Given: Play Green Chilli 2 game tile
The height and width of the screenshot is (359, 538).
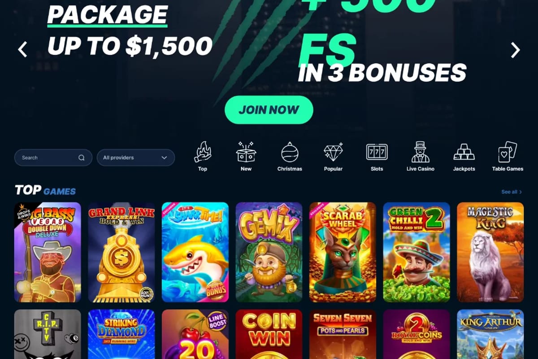Looking at the screenshot, I should [417, 252].
